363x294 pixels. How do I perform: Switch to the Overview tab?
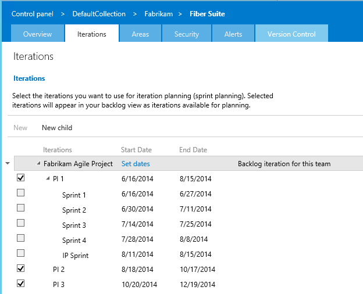(x=37, y=34)
